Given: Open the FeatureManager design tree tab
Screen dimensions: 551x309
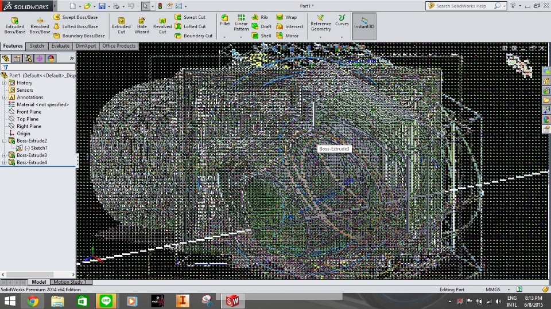Looking at the screenshot, I should coord(6,58).
